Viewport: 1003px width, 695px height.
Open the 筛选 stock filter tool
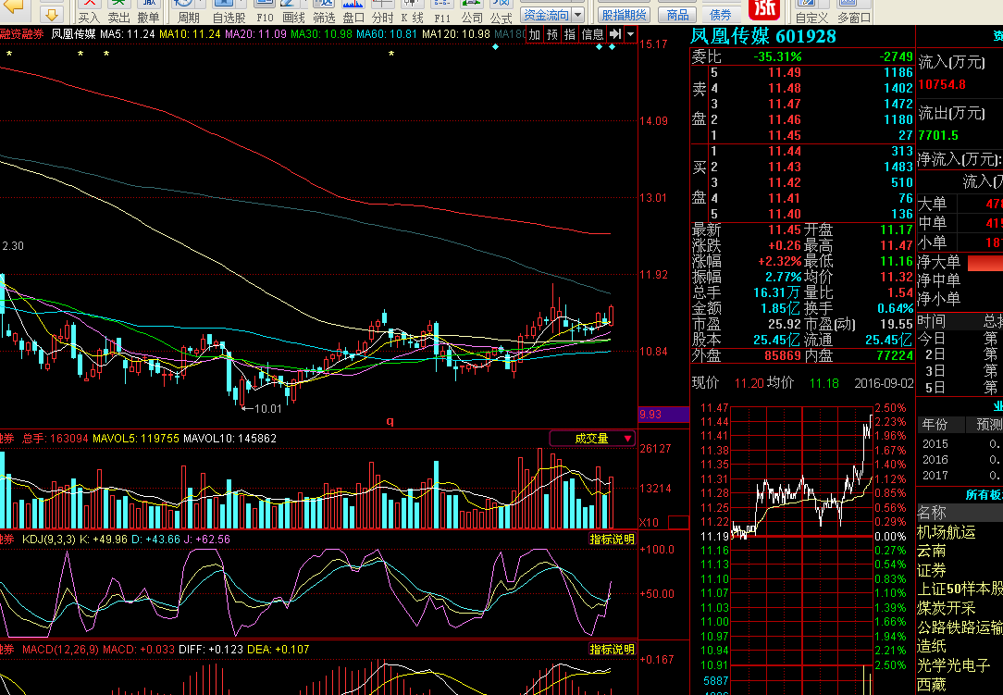click(324, 11)
